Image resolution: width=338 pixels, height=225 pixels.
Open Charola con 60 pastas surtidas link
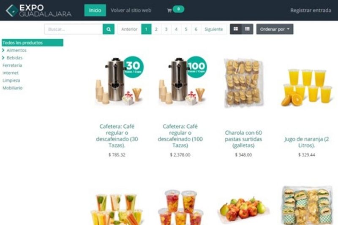point(243,139)
